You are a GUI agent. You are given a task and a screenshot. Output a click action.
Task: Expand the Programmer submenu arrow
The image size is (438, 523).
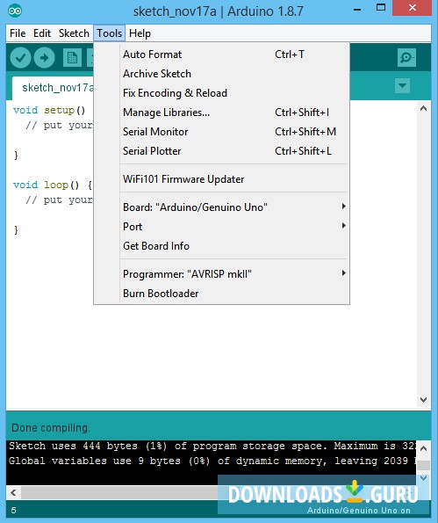click(x=344, y=273)
